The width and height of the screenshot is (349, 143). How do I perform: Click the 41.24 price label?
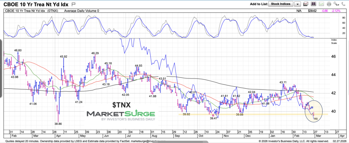coord(79,102)
